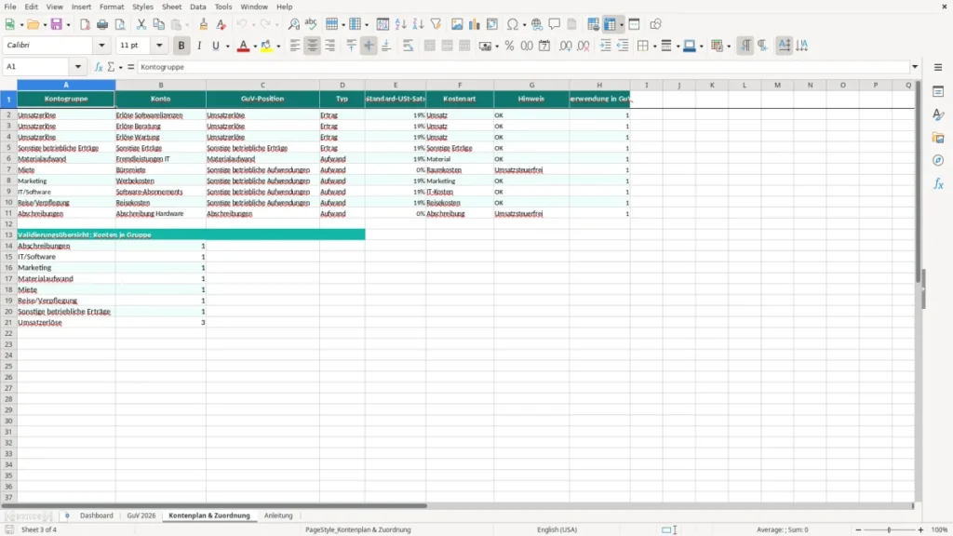
Task: Open the Tools menu
Action: tap(223, 7)
